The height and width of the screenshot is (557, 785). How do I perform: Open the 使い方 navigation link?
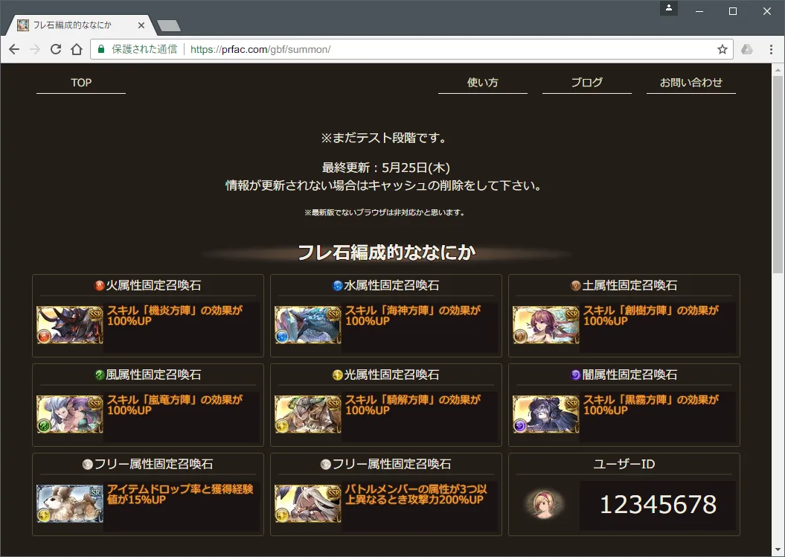(483, 83)
